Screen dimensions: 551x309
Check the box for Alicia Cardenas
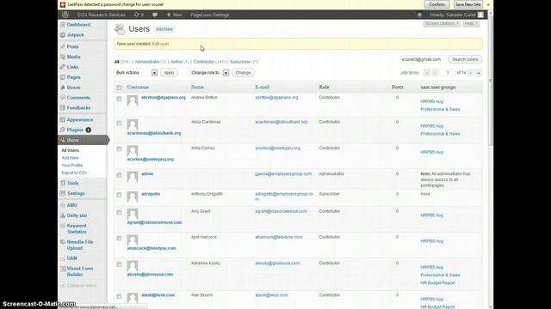(x=119, y=124)
